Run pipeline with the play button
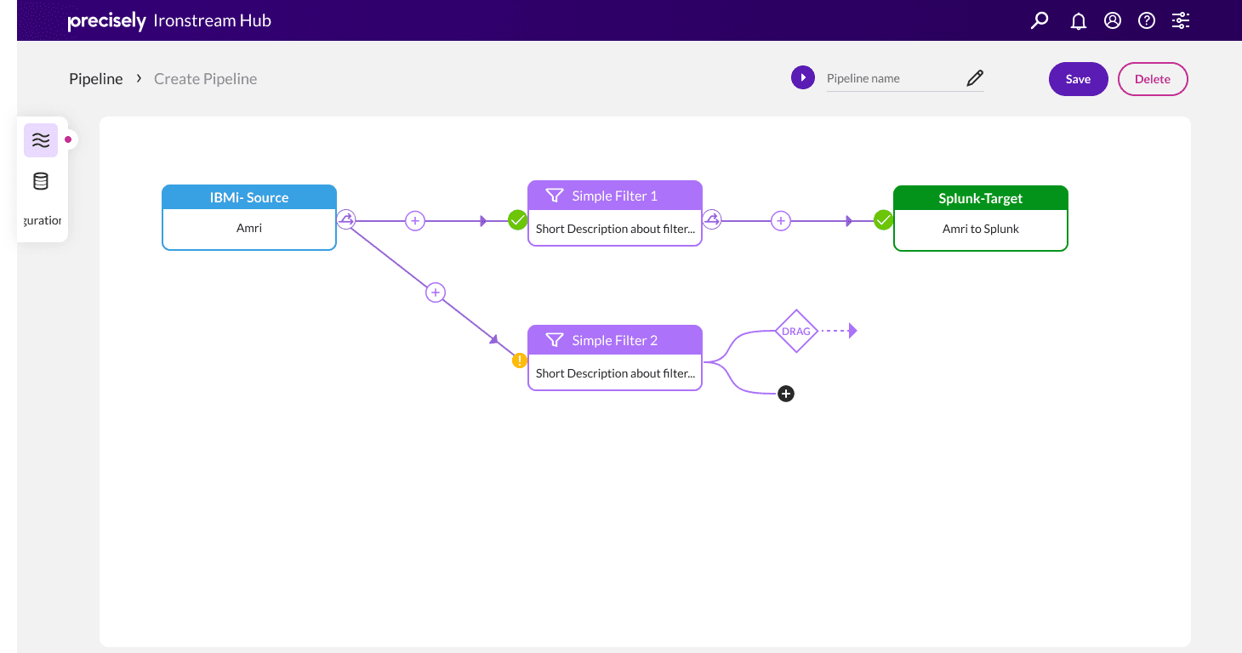Screen dimensions: 1242x653 pyautogui.click(x=803, y=78)
